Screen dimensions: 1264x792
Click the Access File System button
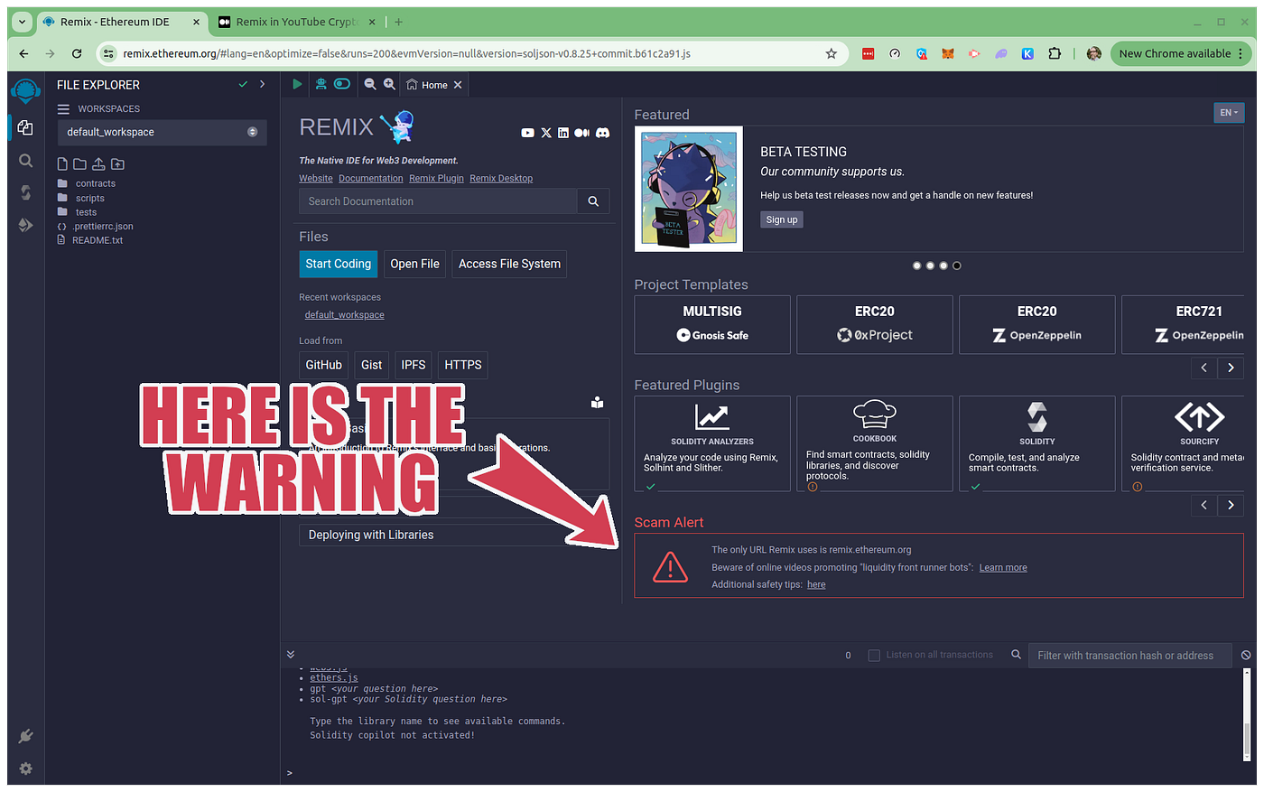click(509, 264)
